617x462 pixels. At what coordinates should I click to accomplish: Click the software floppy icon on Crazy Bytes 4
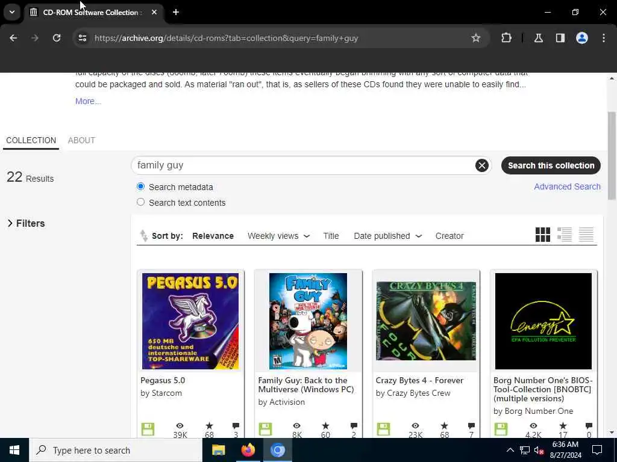[383, 429]
